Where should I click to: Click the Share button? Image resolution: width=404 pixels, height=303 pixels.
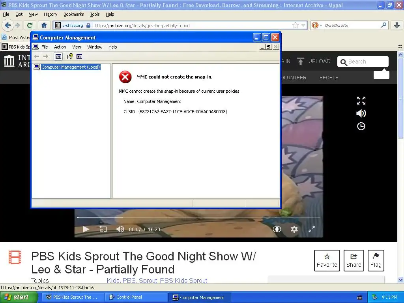pos(354,260)
